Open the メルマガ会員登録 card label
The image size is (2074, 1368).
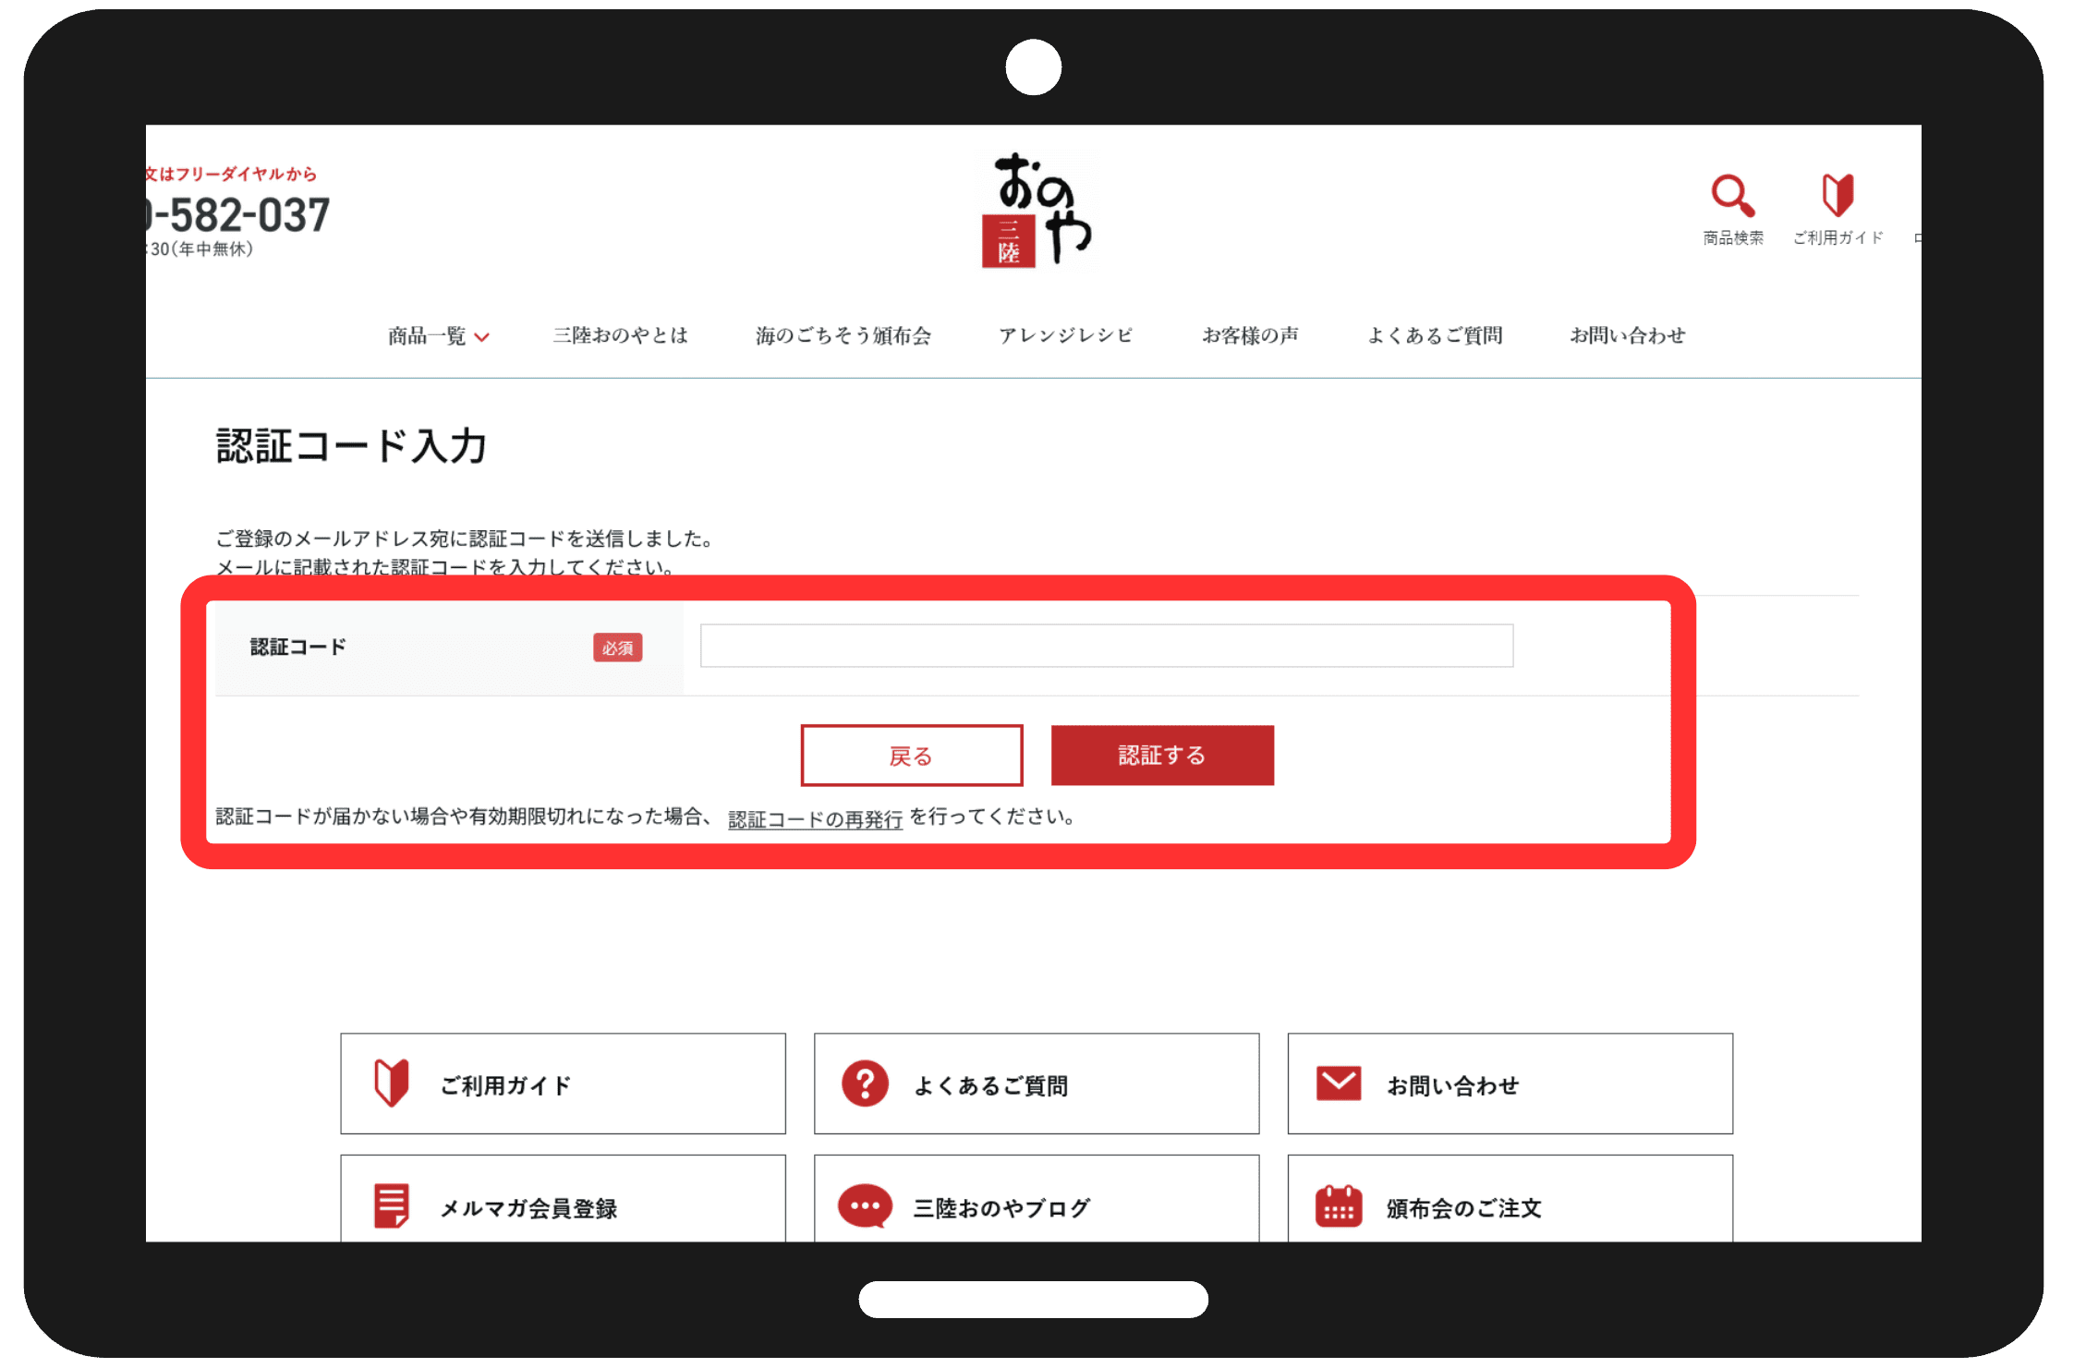pos(528,1208)
